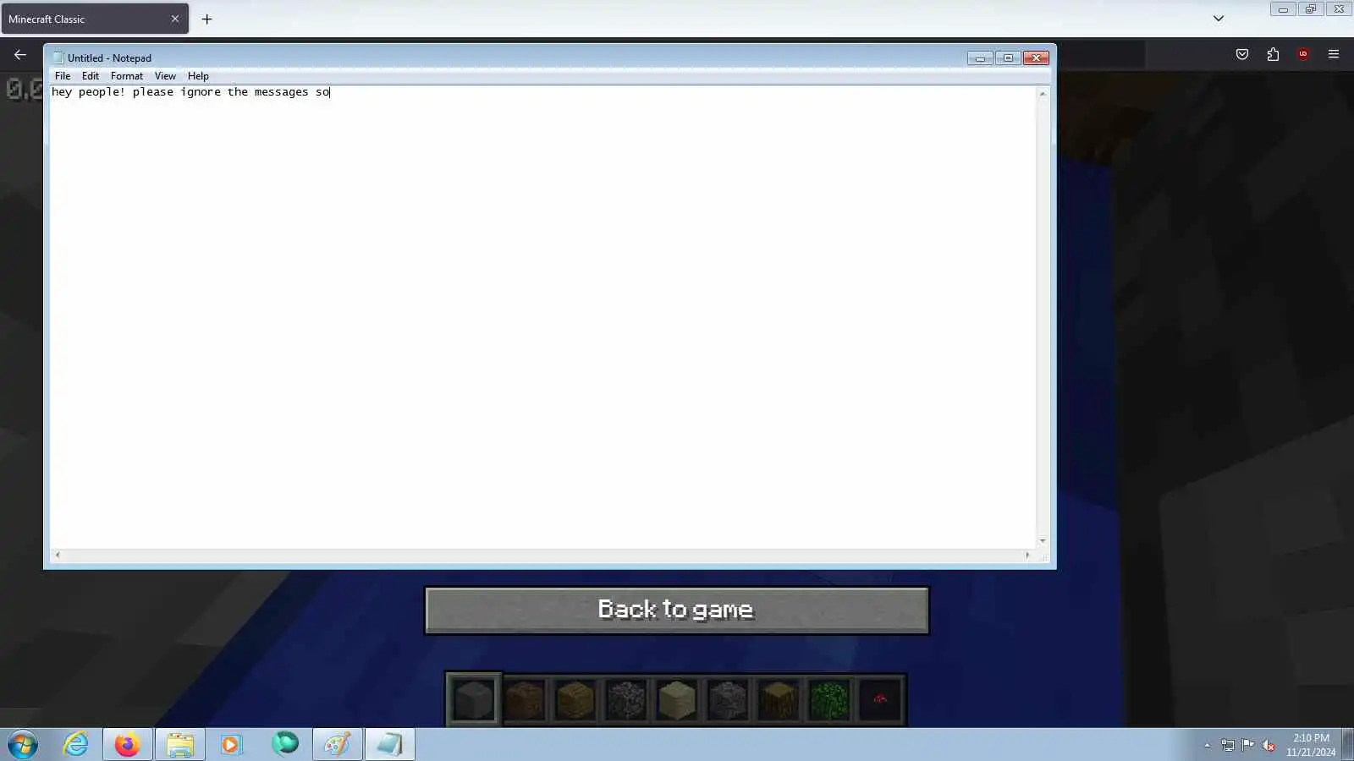The height and width of the screenshot is (761, 1354).
Task: Open Windows Explorer from the taskbar
Action: click(x=180, y=745)
